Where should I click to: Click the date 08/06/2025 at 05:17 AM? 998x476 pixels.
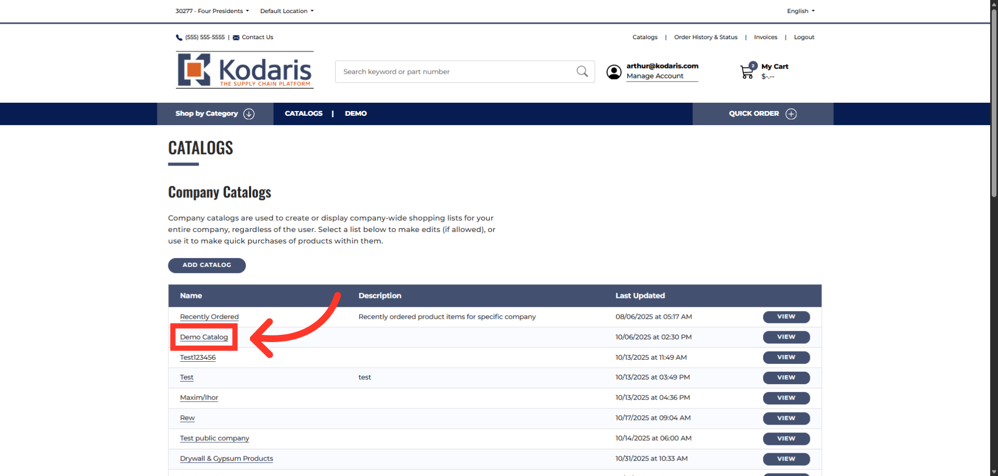click(x=653, y=317)
